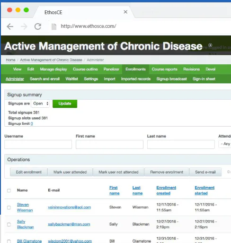Image resolution: width=231 pixels, height=243 pixels.
Task: Tick the select-all checkbox in table header
Action: pyautogui.click(x=9, y=191)
